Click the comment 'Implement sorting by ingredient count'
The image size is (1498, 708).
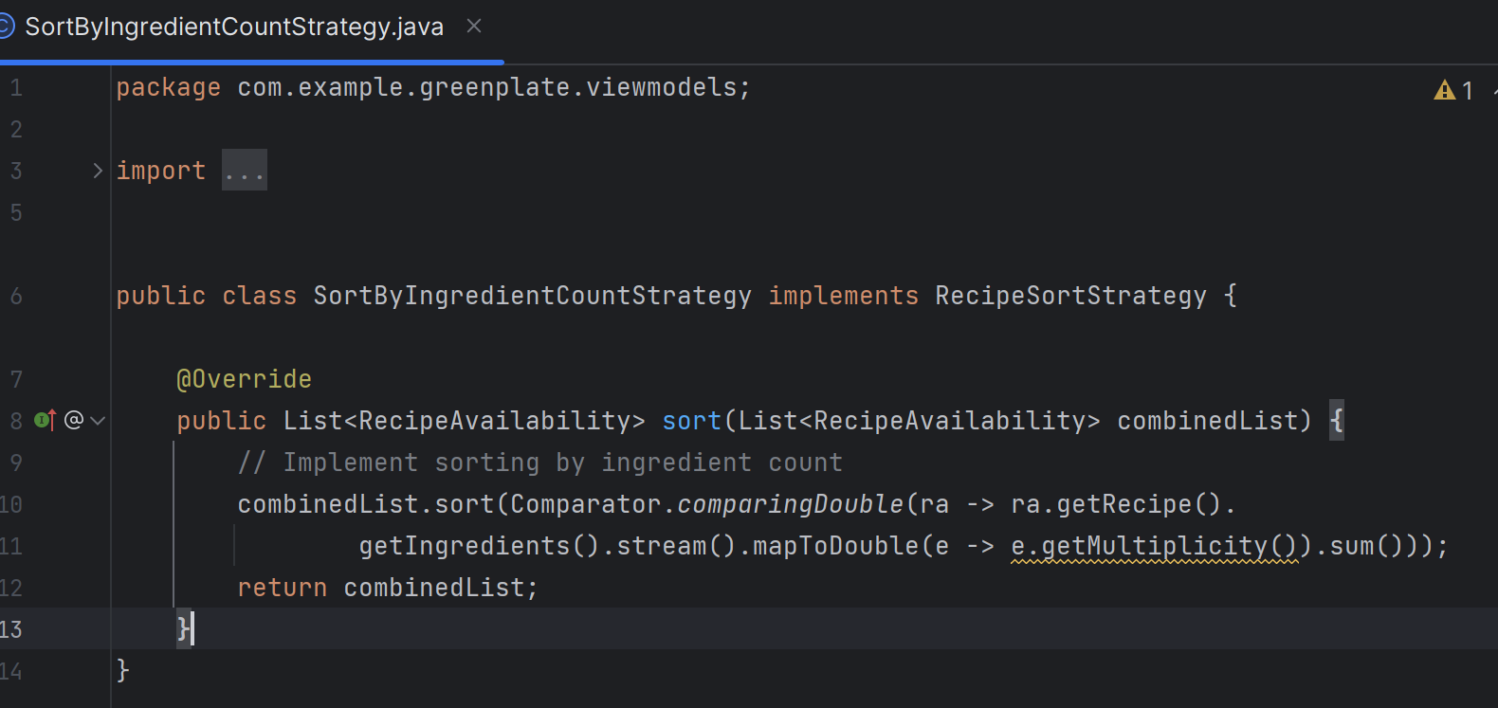pos(539,463)
